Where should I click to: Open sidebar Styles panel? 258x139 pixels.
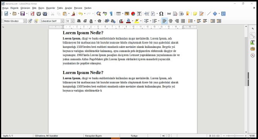pos(253,42)
